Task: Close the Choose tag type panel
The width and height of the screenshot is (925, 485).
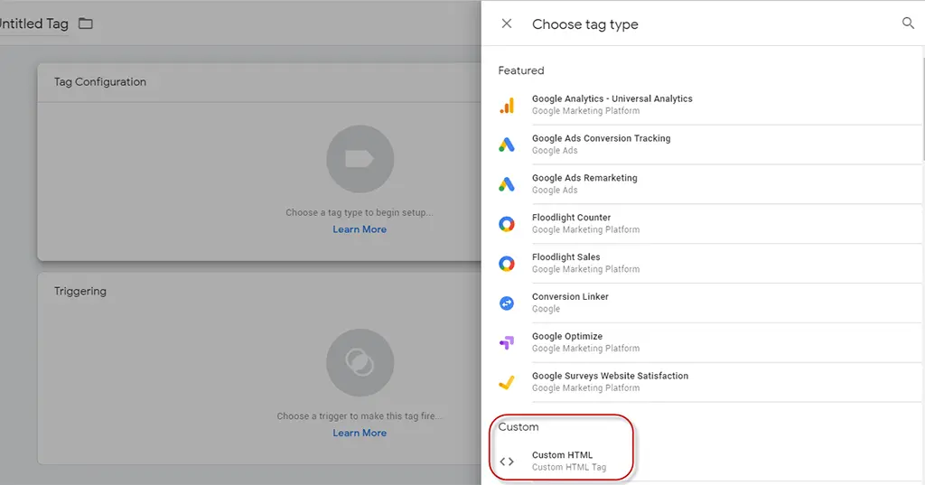Action: (x=506, y=23)
